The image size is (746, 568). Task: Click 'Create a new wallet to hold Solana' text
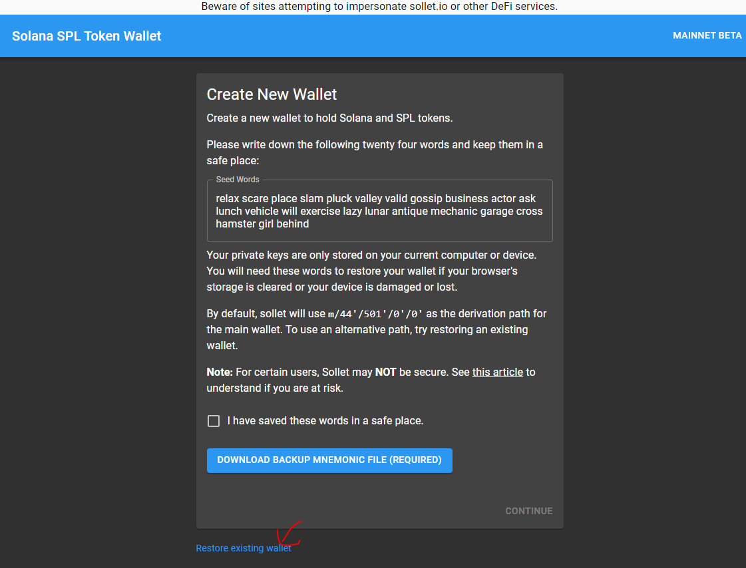329,118
